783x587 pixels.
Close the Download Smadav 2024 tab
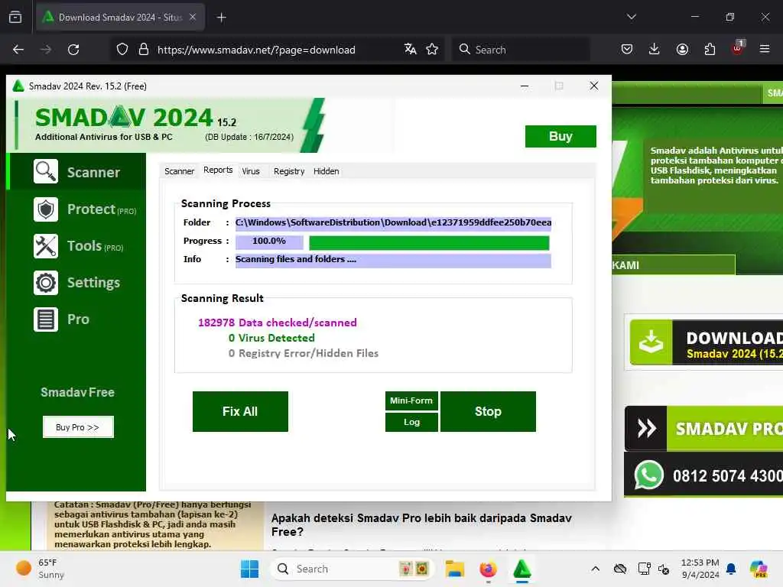pos(193,17)
